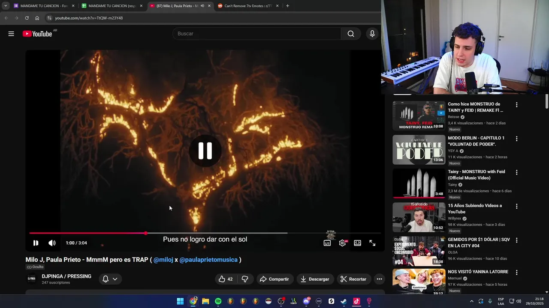Click the DJPINGA channel avatar
Screen dimensions: 549x308
click(32, 279)
